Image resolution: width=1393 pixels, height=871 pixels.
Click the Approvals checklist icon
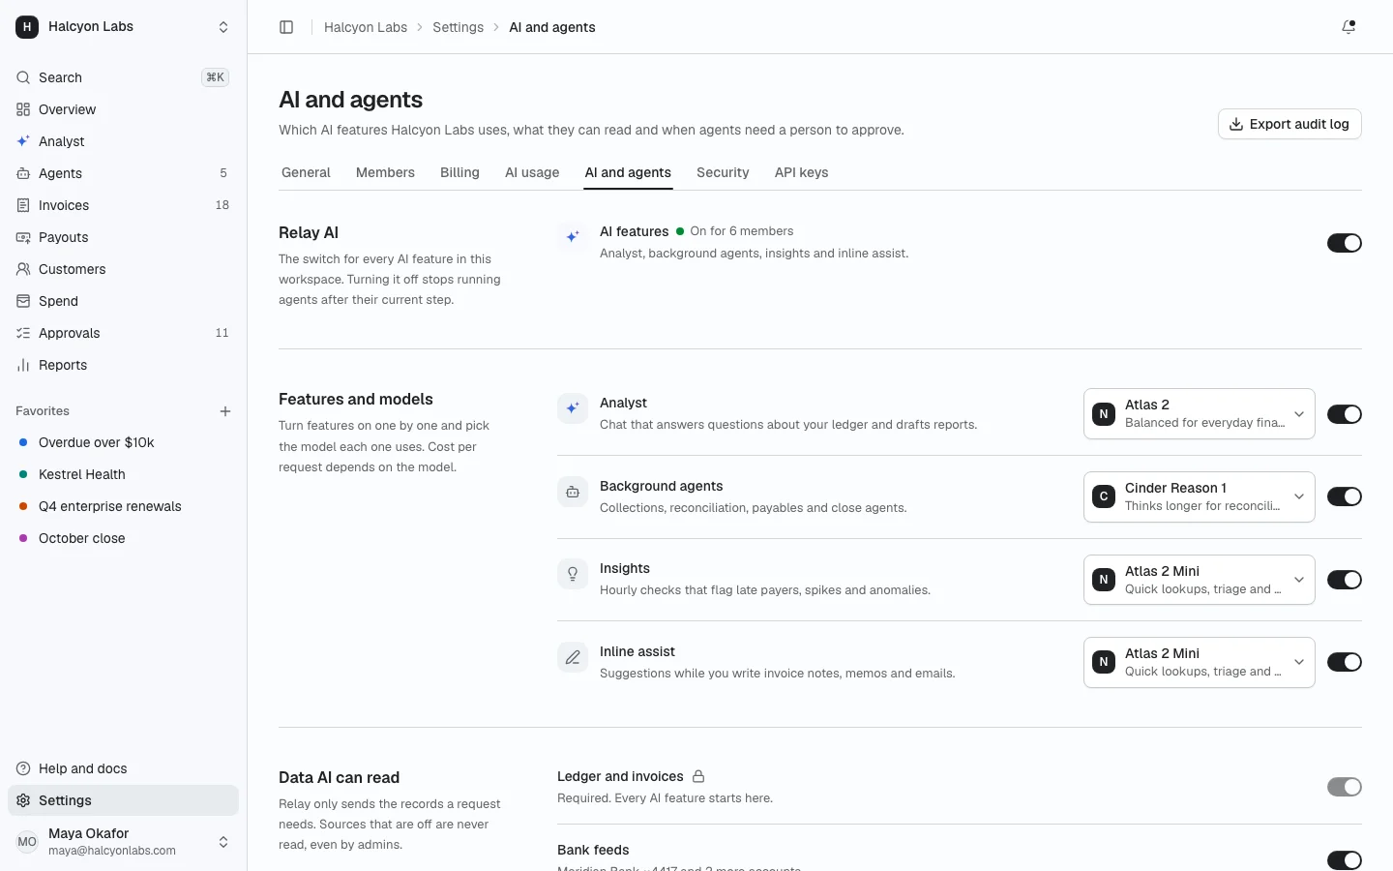23,333
